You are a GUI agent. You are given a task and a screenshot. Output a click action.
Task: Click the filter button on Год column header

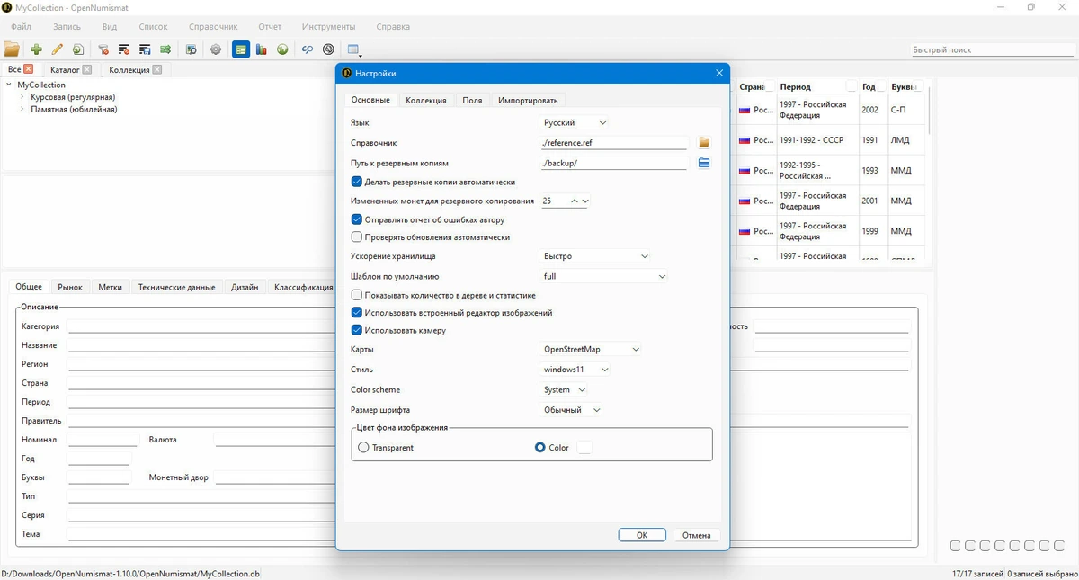pyautogui.click(x=881, y=86)
